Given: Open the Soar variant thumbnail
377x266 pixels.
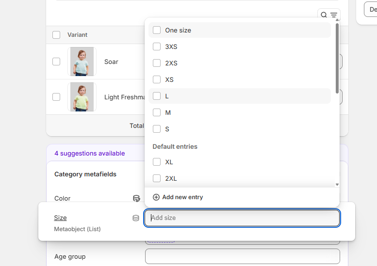Looking at the screenshot, I should coord(82,62).
